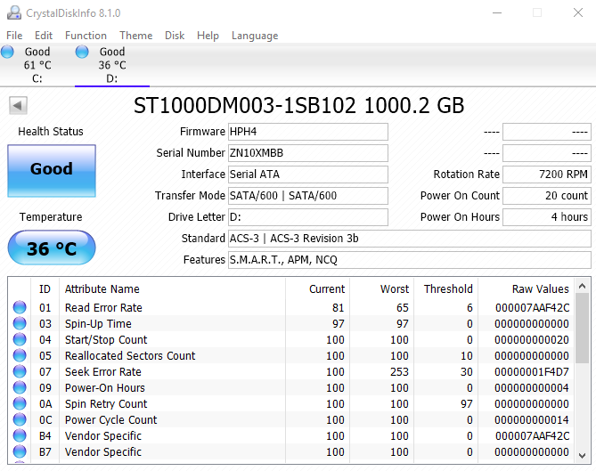Click the 36 °C temperature button

(52, 248)
